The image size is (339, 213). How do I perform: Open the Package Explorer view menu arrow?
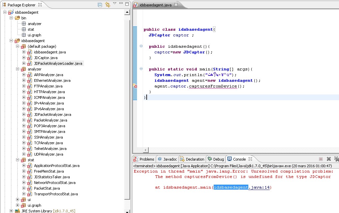pyautogui.click(x=115, y=4)
